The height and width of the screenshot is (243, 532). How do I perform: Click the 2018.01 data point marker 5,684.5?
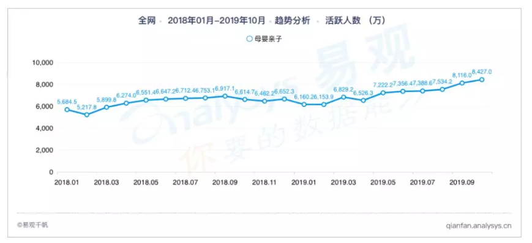[x=67, y=110]
